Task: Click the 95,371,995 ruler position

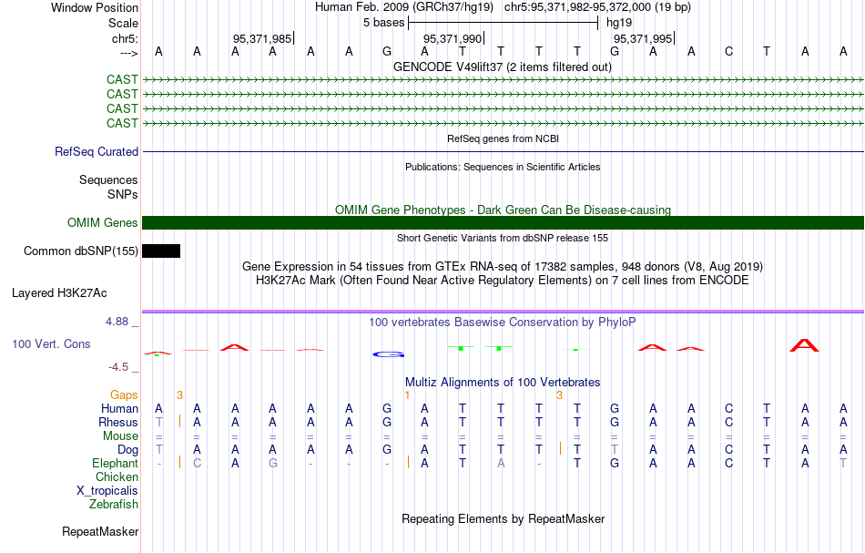Action: (643, 38)
